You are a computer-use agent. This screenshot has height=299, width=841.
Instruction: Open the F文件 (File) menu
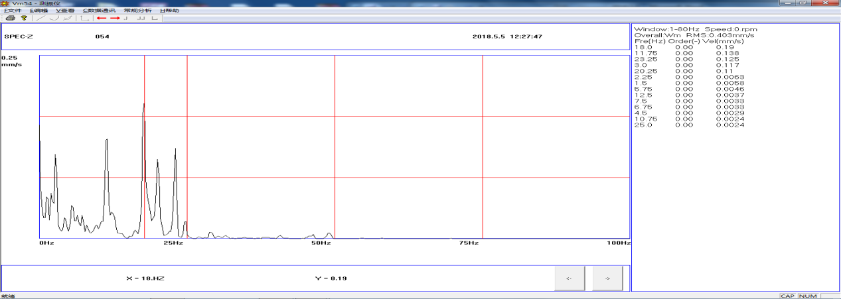pyautogui.click(x=13, y=11)
